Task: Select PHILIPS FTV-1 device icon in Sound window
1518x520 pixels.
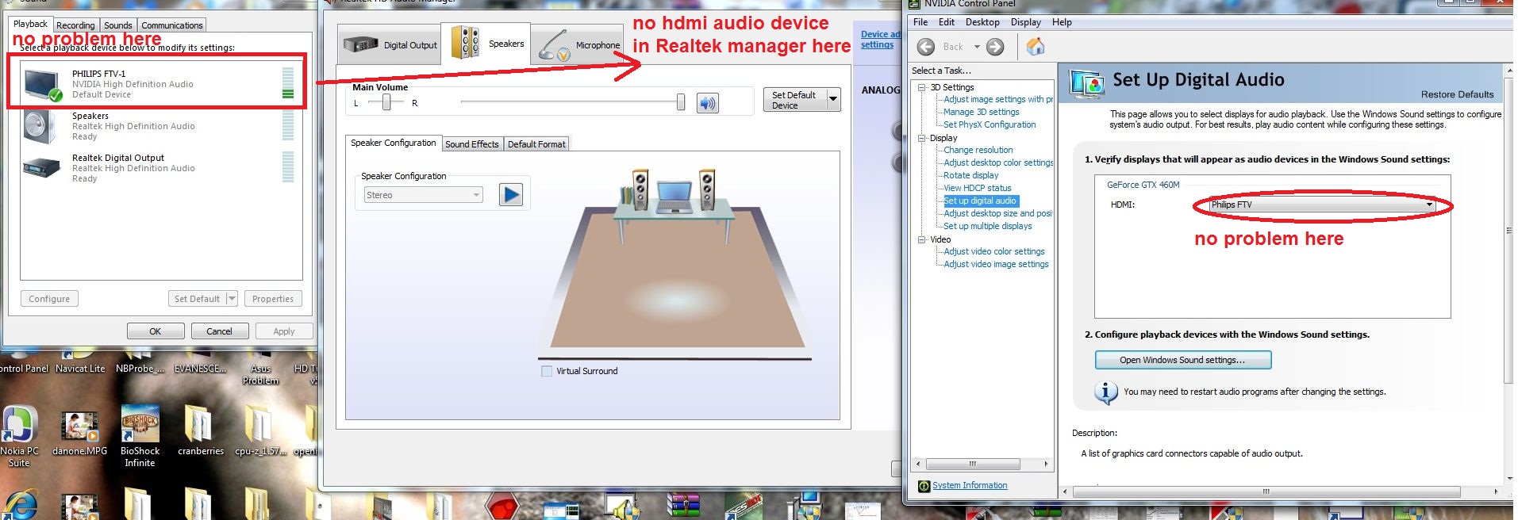Action: [43, 85]
